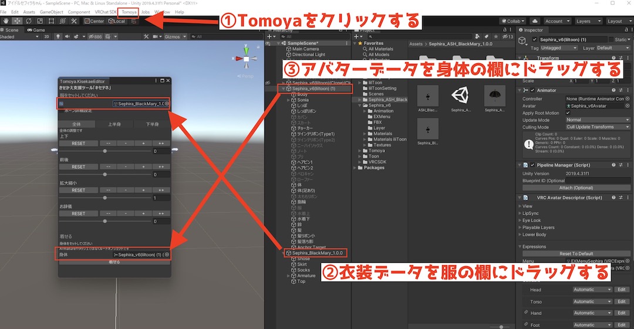Select the Scale tool in the toolbar

pos(40,21)
